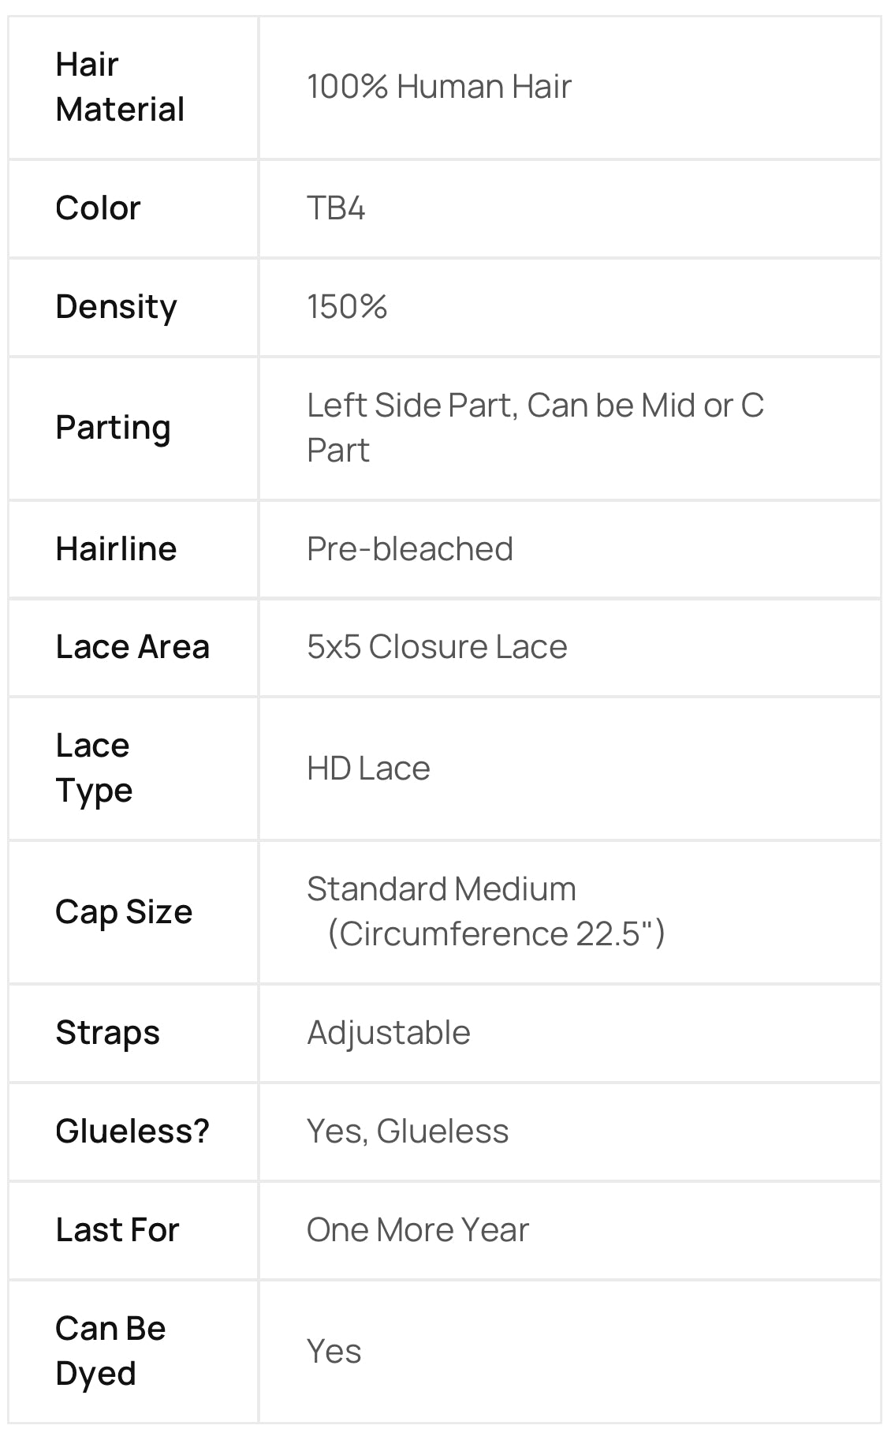
Task: Select the "150%" density value
Action: point(347,307)
